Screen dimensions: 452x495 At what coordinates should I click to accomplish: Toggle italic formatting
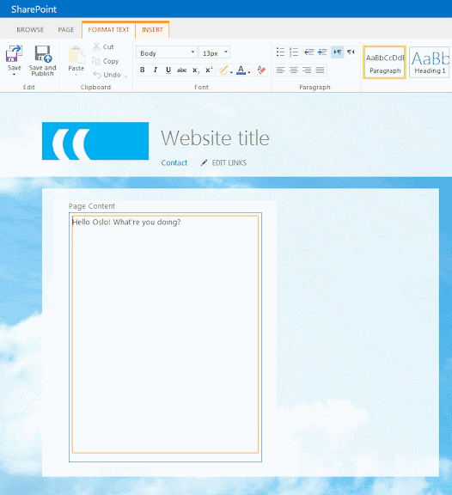[x=156, y=70]
